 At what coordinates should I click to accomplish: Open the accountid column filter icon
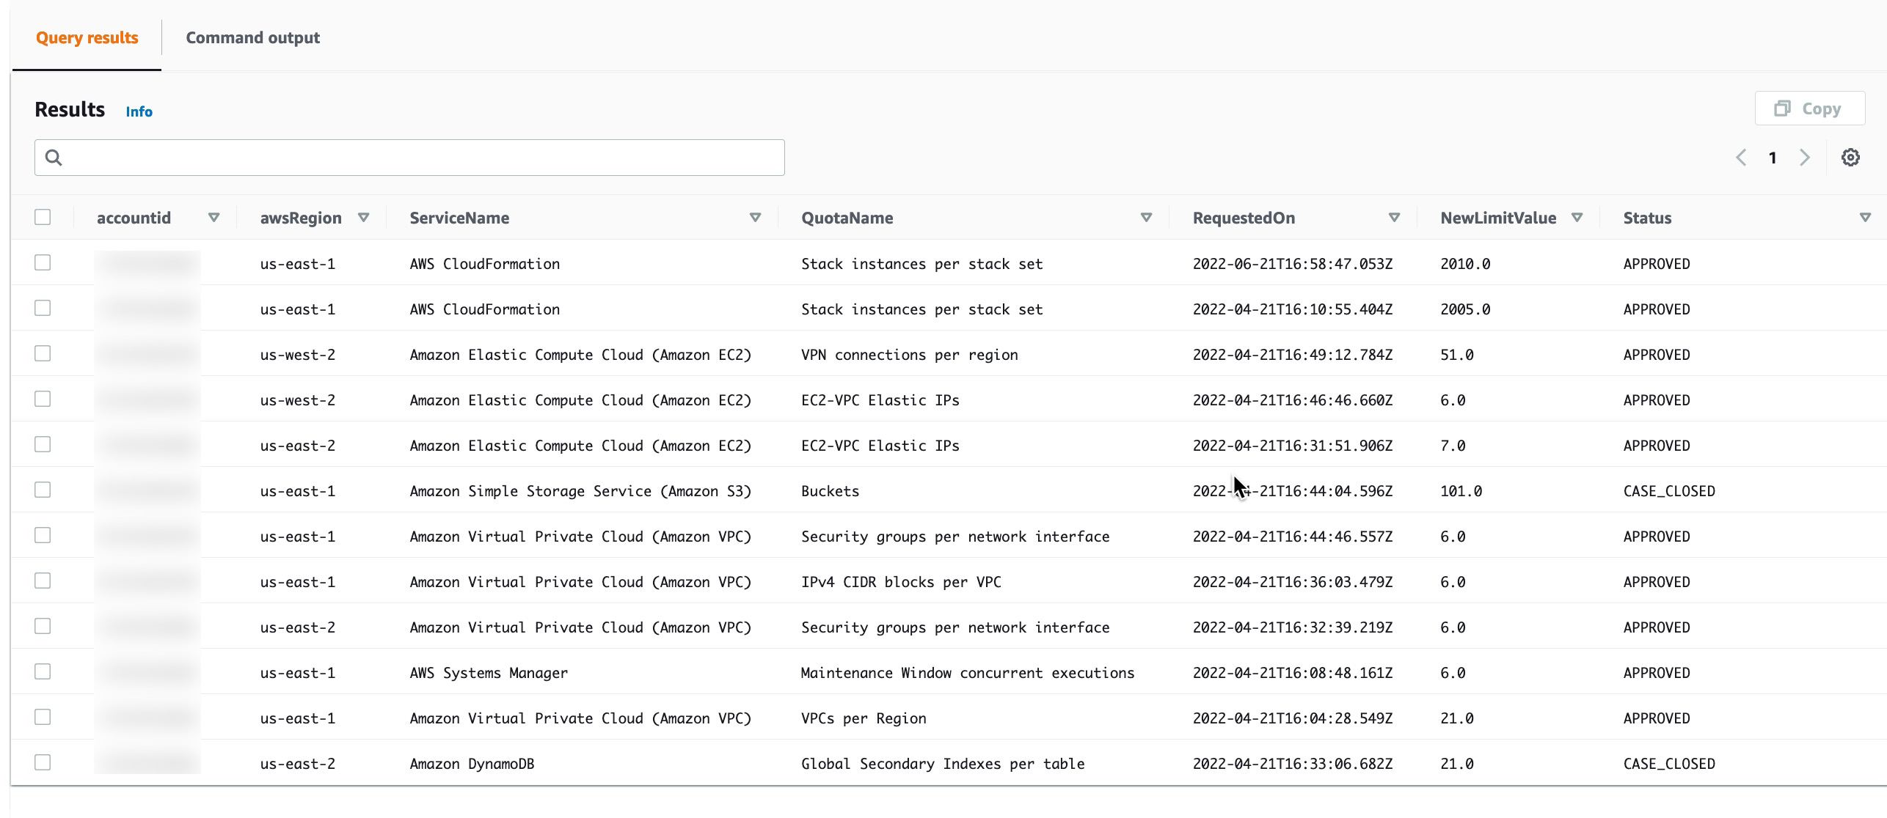pos(215,217)
